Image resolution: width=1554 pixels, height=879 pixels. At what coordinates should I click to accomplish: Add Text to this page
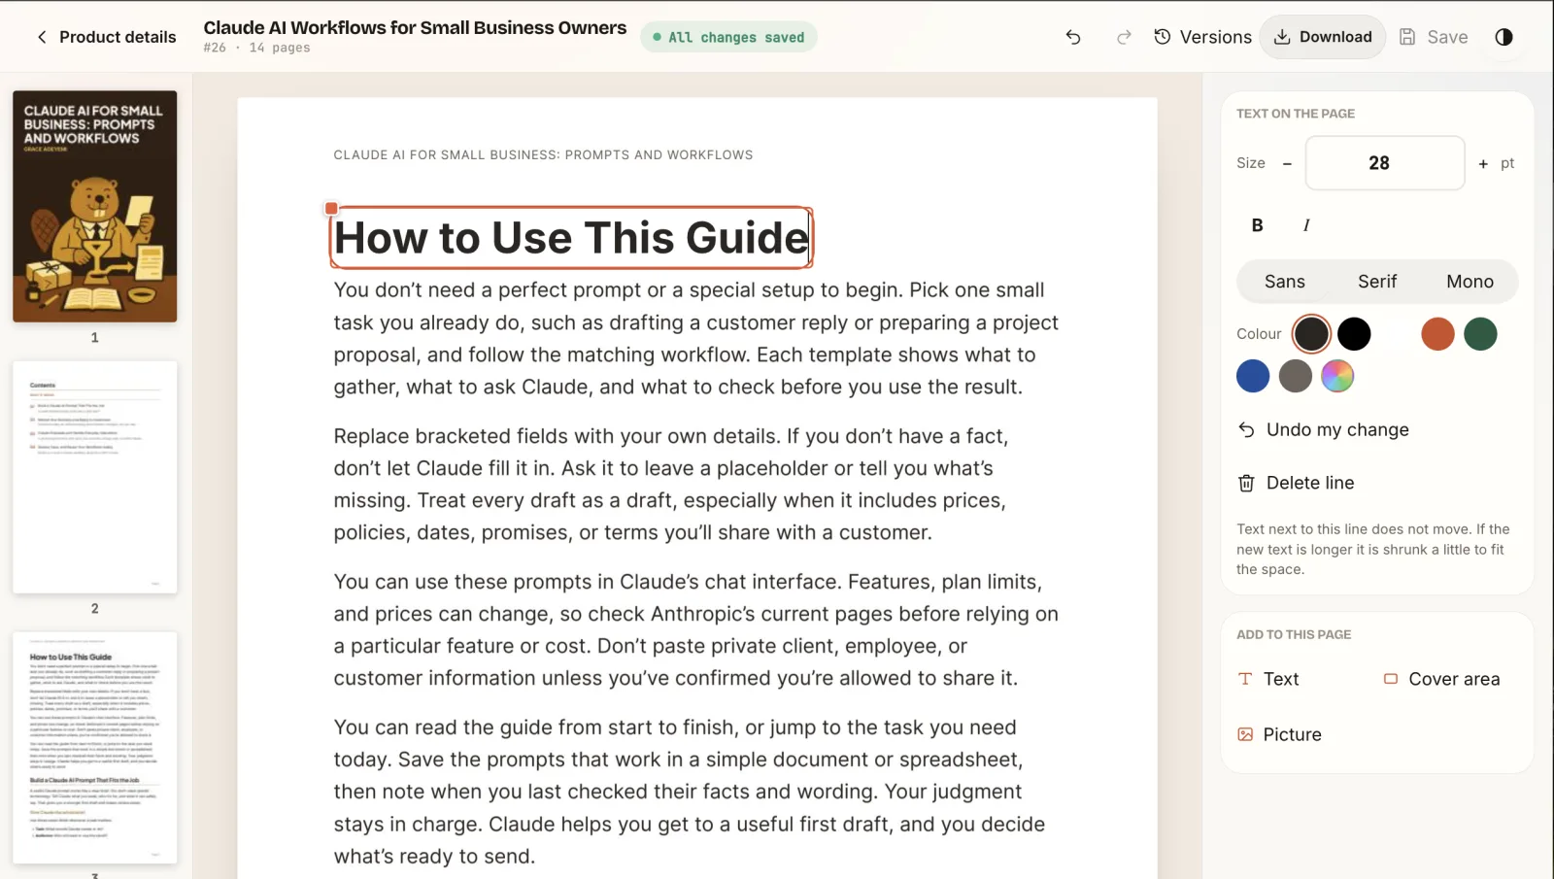[1268, 679]
